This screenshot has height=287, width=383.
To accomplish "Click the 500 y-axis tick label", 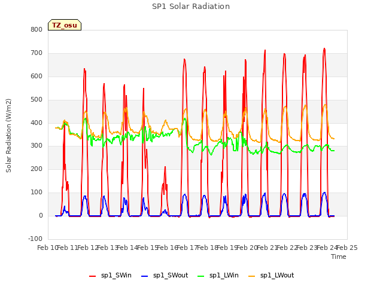I will (37, 100).
